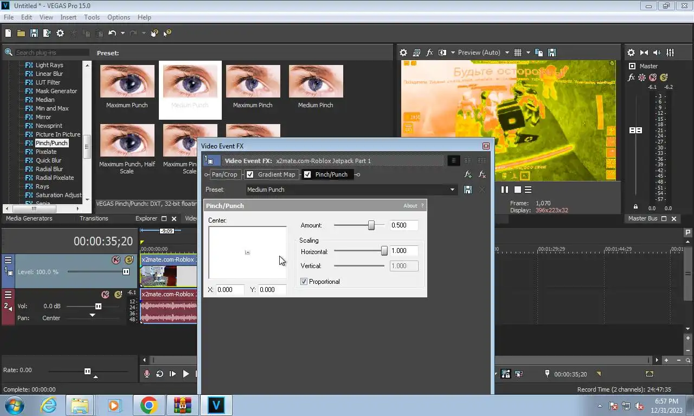Save preview snapshot to file
Image resolution: width=694 pixels, height=416 pixels.
coord(552,53)
